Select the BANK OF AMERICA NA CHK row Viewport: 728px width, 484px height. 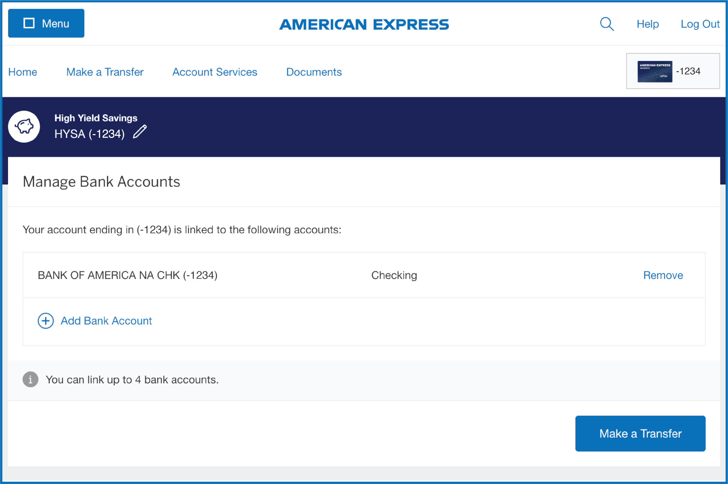point(128,275)
